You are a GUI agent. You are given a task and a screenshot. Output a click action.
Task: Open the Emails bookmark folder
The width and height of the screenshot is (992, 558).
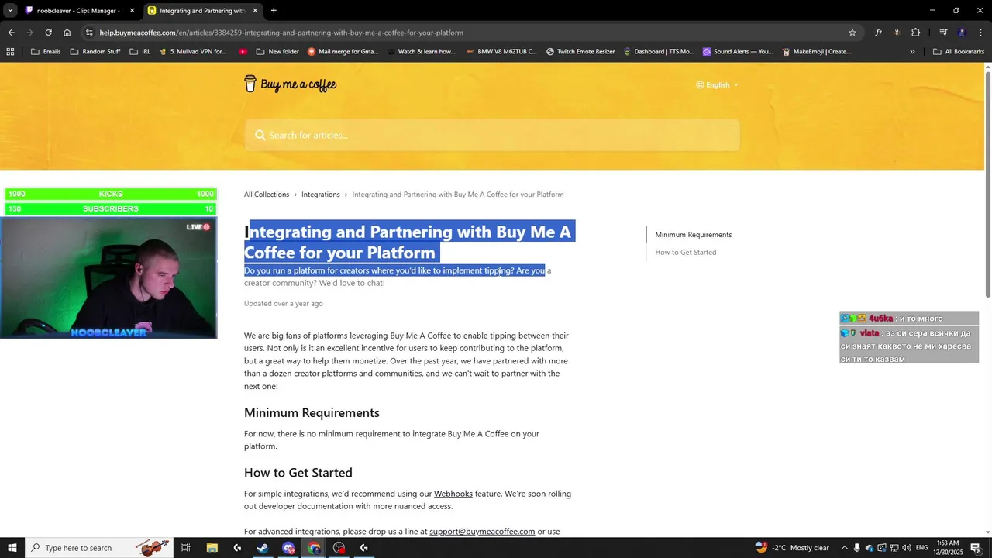point(46,52)
